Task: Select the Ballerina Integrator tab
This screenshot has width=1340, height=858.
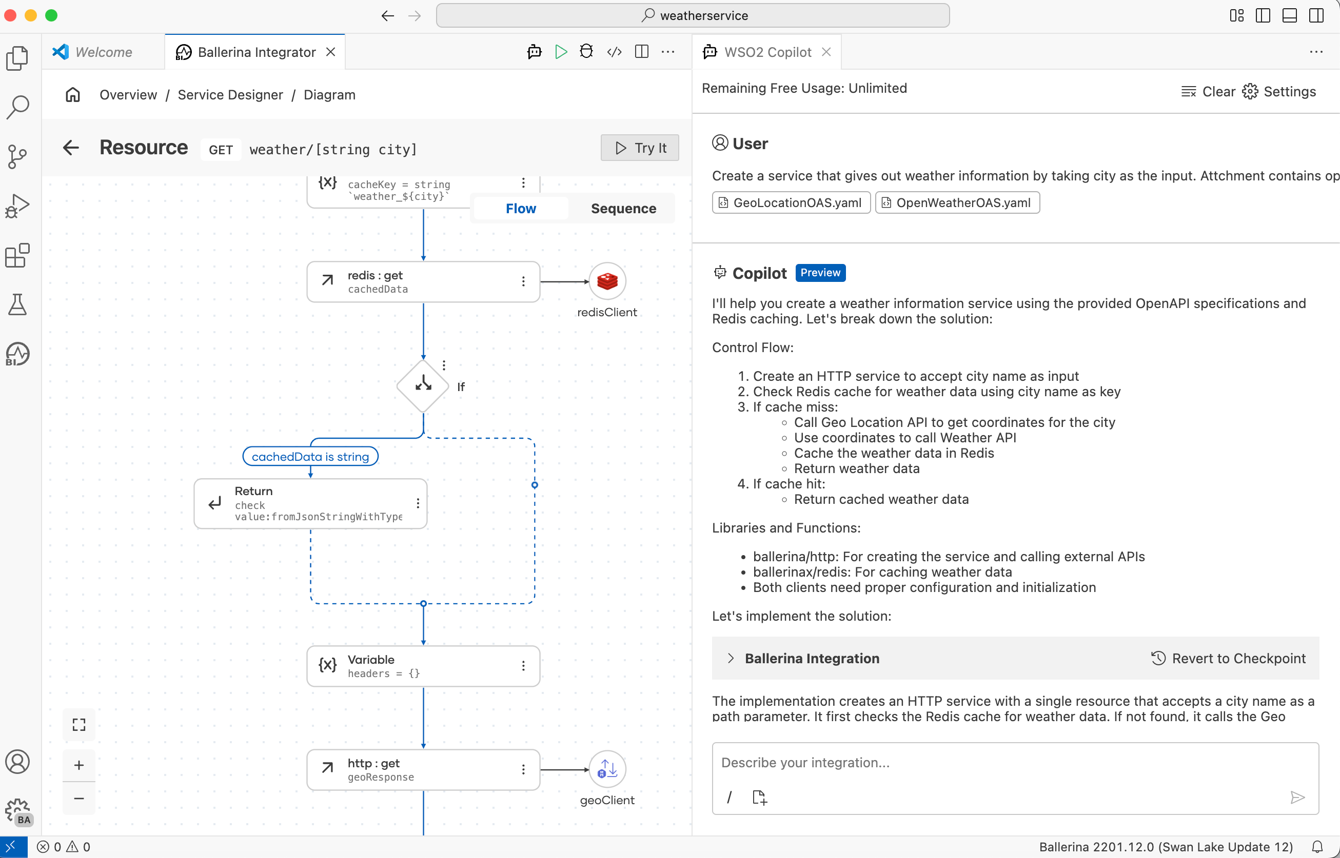Action: pos(256,52)
